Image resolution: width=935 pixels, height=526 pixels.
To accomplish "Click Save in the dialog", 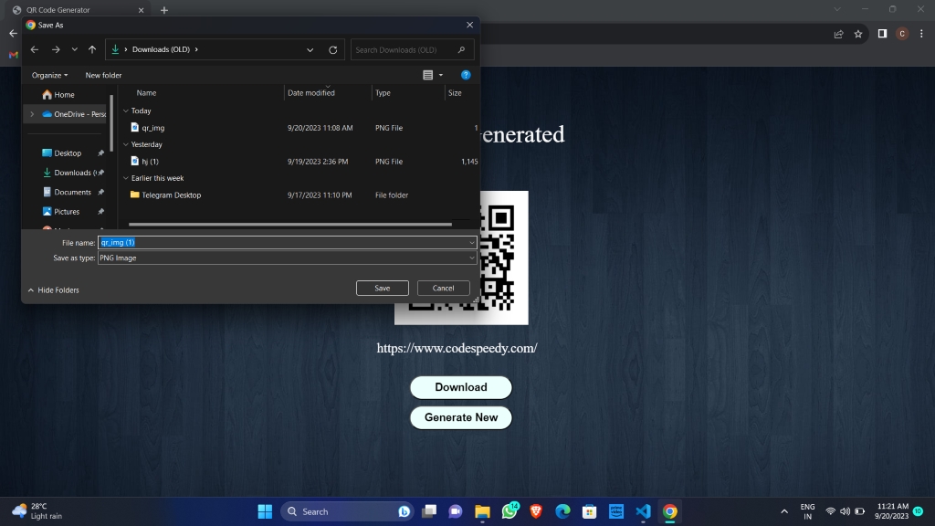I will 383,288.
